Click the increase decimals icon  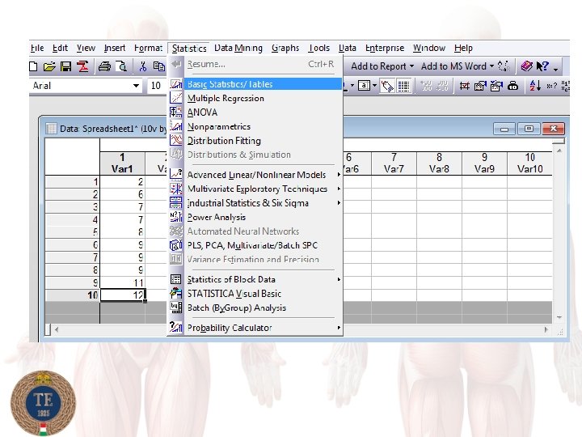[426, 86]
